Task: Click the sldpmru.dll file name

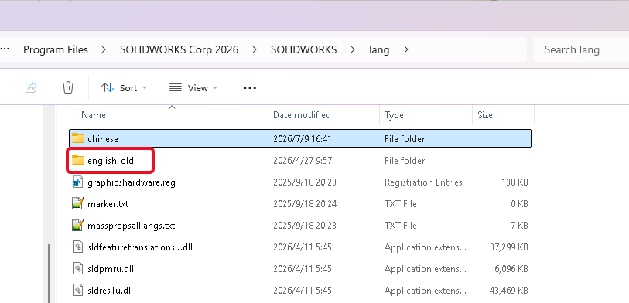Action: point(111,269)
